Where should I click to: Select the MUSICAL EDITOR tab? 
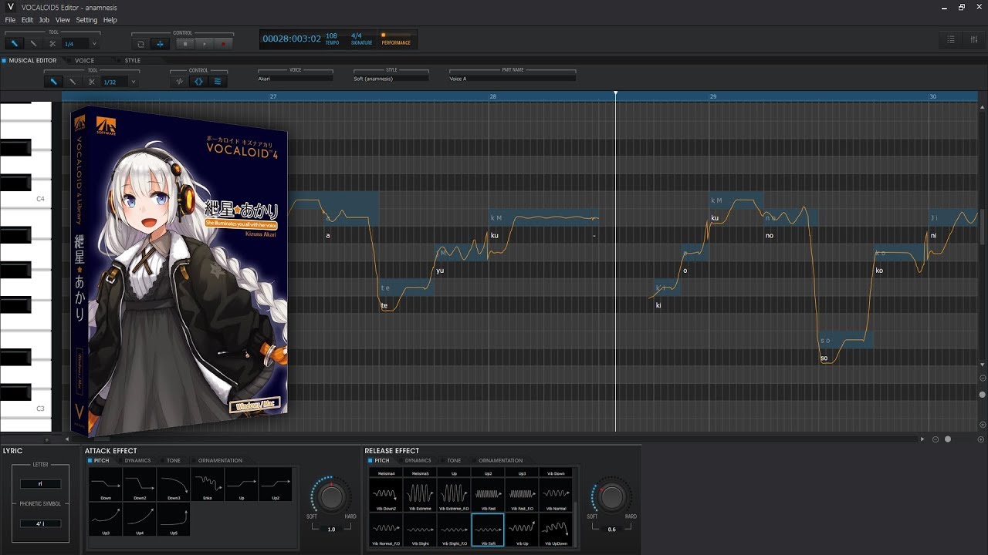[x=32, y=60]
